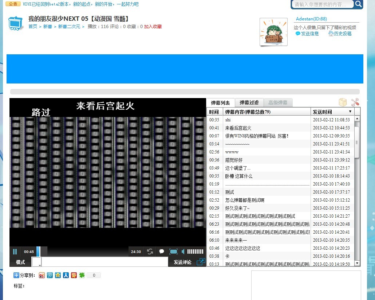Image resolution: width=375 pixels, height=300 pixels.
Task: Click the uploader avatar thumbnail
Action: pos(273,32)
